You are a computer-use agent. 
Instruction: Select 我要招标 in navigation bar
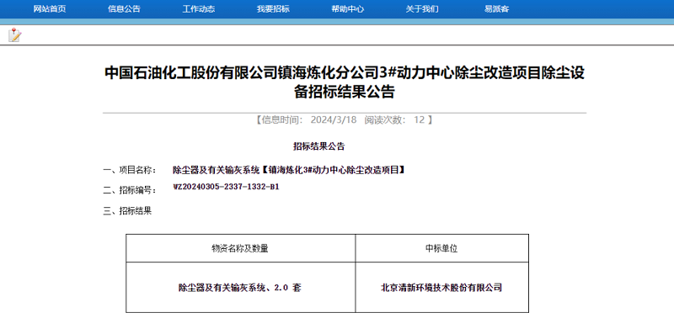pos(273,9)
